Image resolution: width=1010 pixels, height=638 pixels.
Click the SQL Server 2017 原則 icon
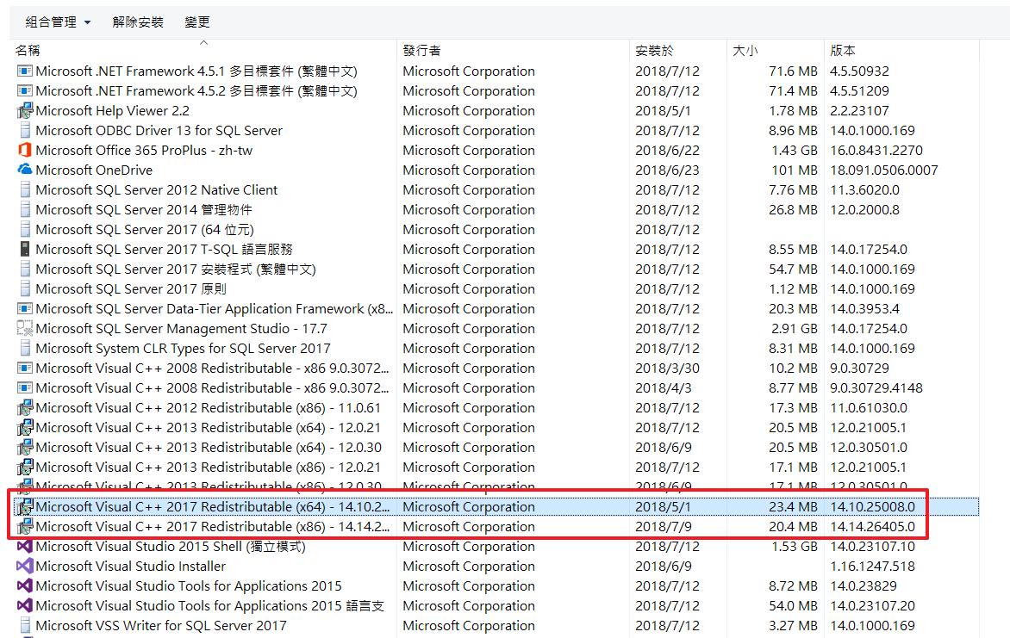coord(24,289)
